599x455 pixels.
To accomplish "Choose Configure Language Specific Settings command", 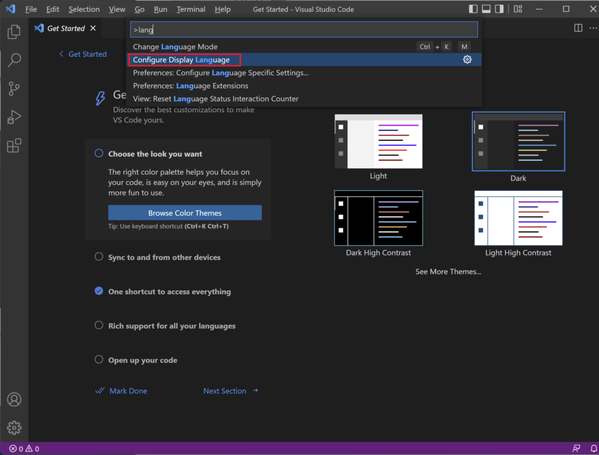I will (x=304, y=72).
